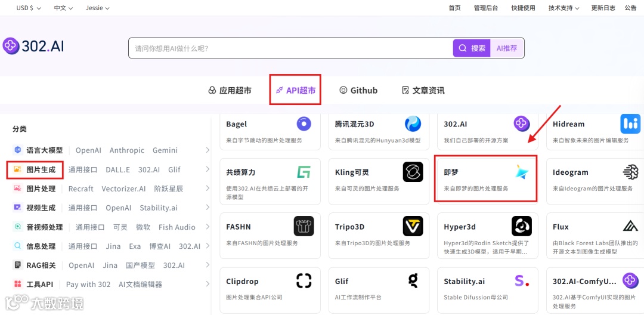Click the 302.AI-ComfyUI purple logo icon
The width and height of the screenshot is (644, 315).
(630, 281)
